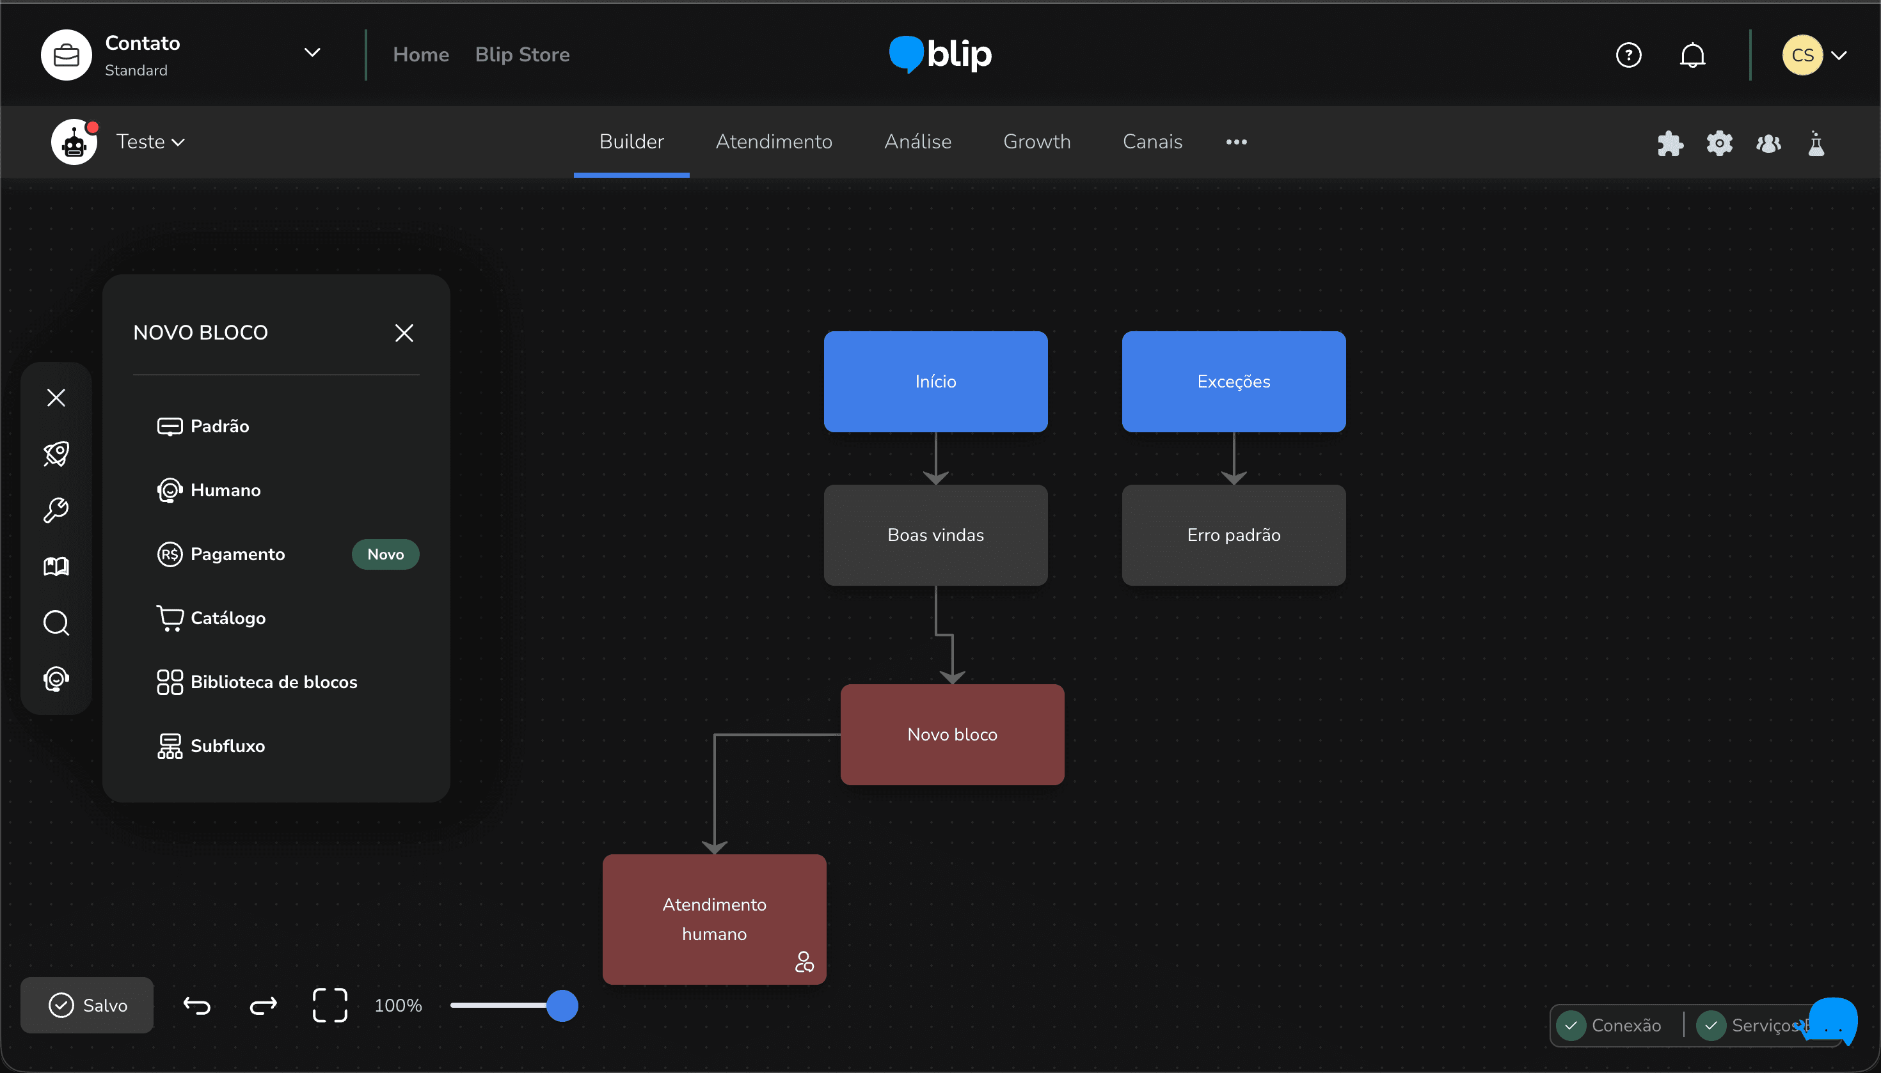Open the more options ellipsis menu
The image size is (1881, 1073).
click(1237, 142)
